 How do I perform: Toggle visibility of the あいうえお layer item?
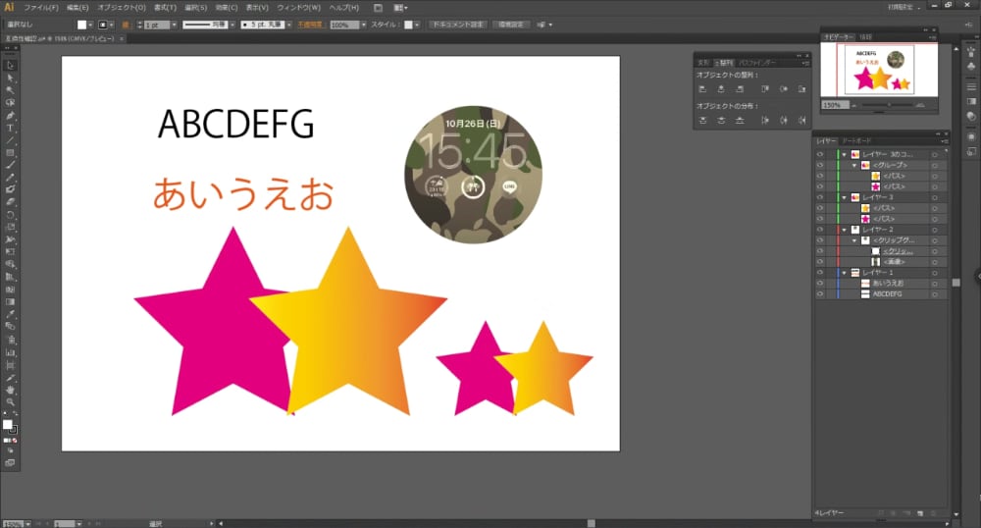click(x=819, y=283)
